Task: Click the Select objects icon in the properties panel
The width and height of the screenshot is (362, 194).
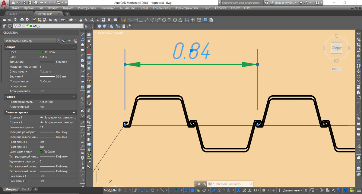Action: pos(69,41)
